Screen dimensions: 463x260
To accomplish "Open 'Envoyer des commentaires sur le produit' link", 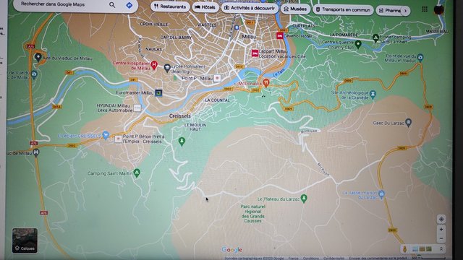I will click(378, 258).
